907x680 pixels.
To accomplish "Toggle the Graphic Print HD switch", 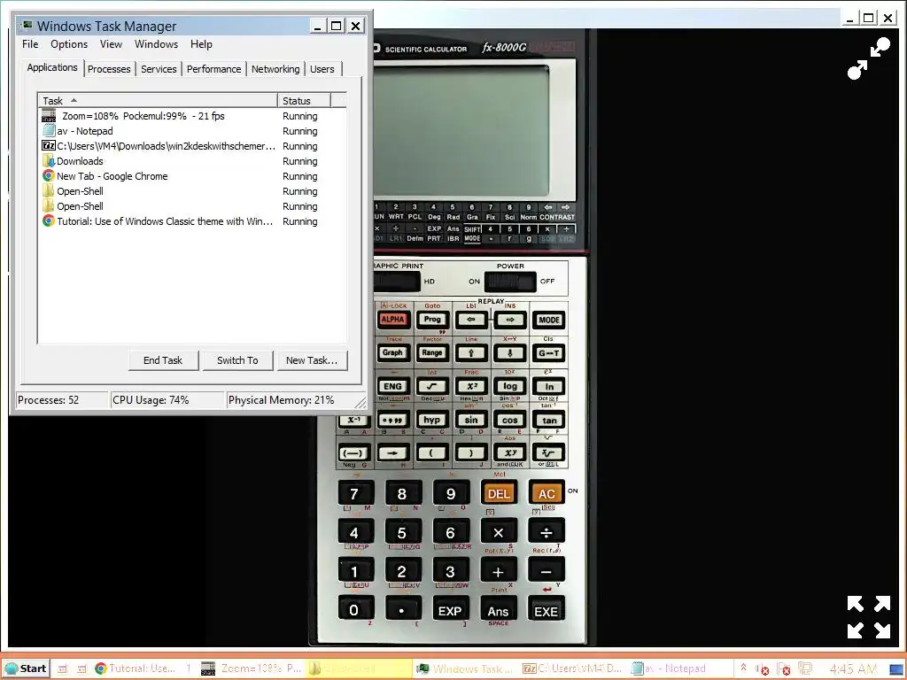I will (x=397, y=282).
